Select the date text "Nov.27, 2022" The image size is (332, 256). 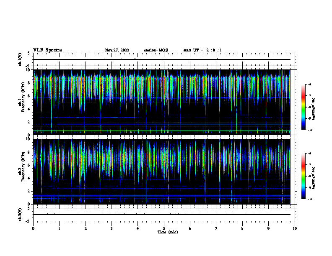point(117,50)
